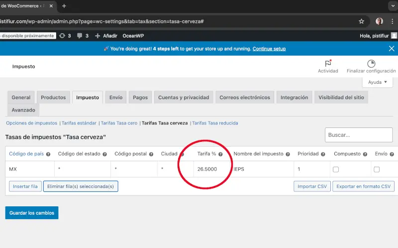
Task: Click the Insertar fila button
Action: point(25,186)
